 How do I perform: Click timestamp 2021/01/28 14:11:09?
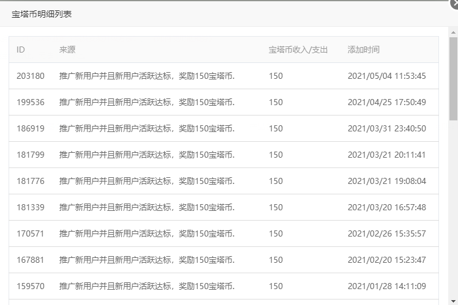tap(387, 286)
